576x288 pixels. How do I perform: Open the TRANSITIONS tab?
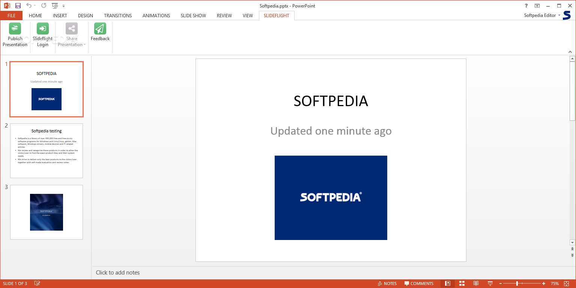pos(118,16)
